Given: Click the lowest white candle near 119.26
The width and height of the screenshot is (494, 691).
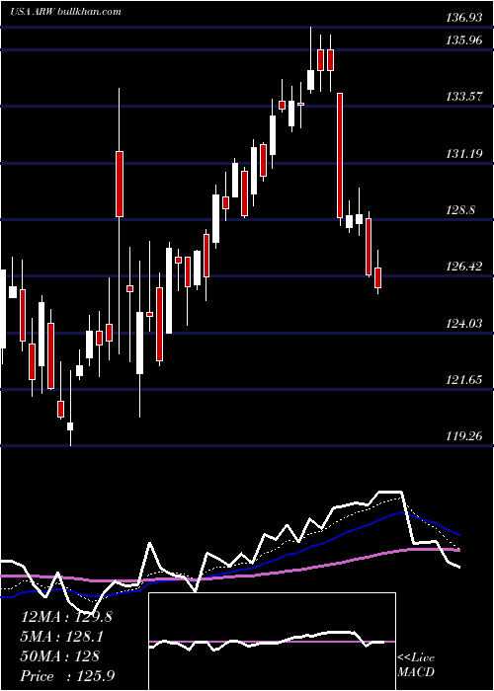Looking at the screenshot, I should 70,426.
